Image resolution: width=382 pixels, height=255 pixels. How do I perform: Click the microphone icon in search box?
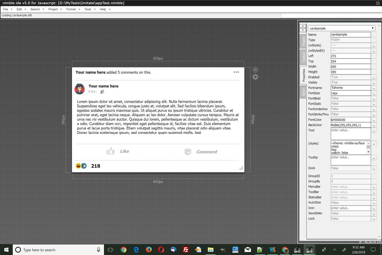tap(98, 250)
